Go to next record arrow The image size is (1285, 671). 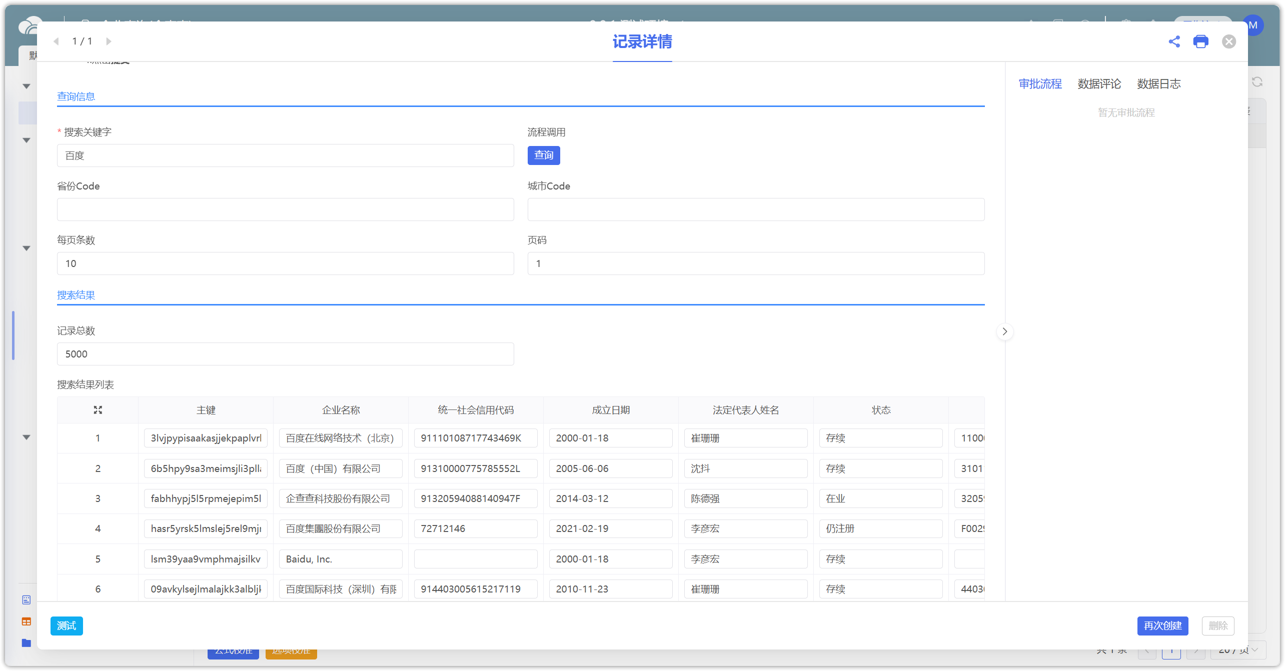[109, 41]
